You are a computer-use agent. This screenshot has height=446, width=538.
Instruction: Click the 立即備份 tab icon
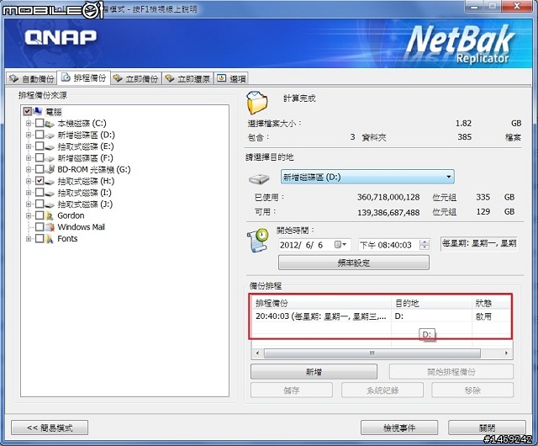pyautogui.click(x=118, y=78)
